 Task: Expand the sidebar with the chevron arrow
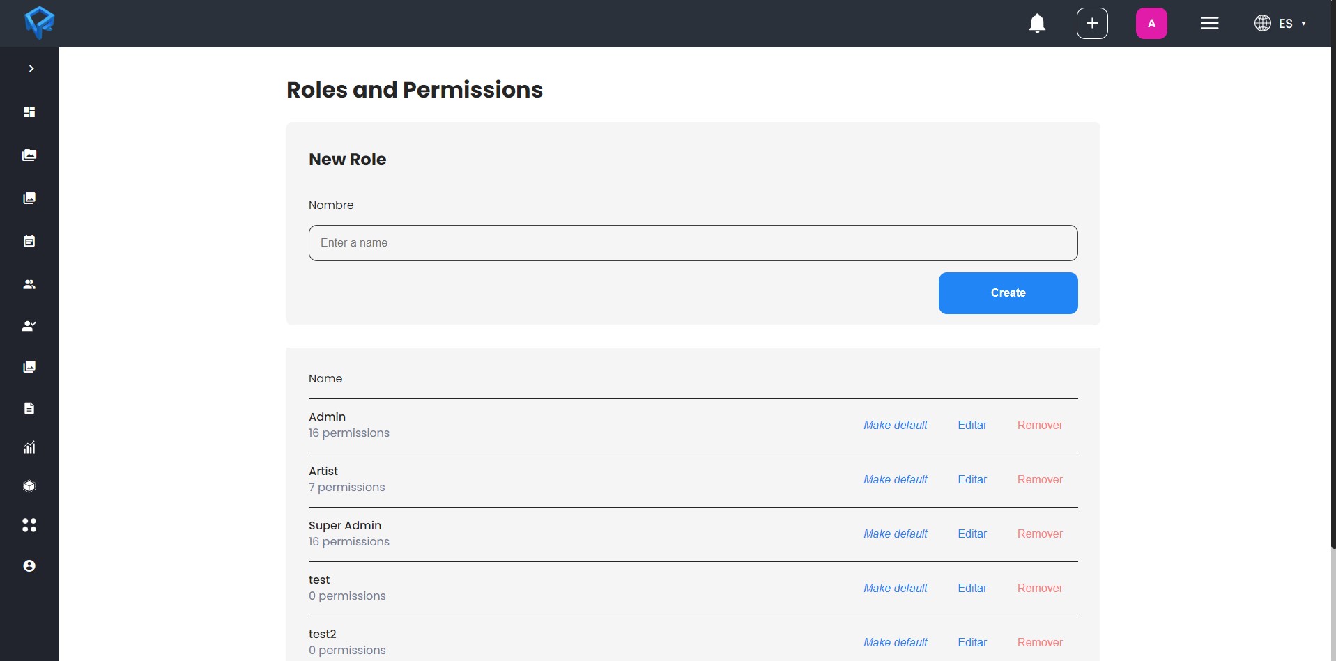[31, 68]
